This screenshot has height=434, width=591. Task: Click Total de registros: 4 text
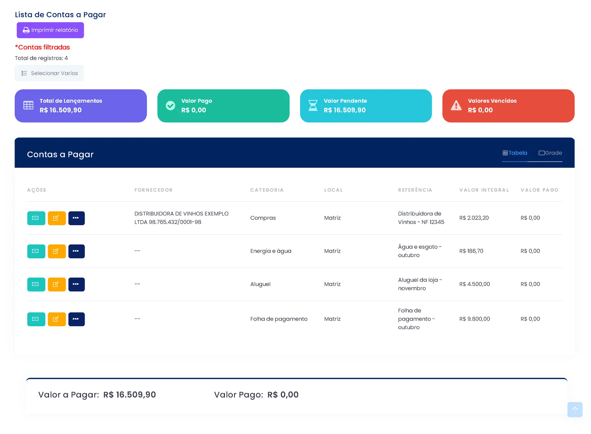(x=41, y=58)
